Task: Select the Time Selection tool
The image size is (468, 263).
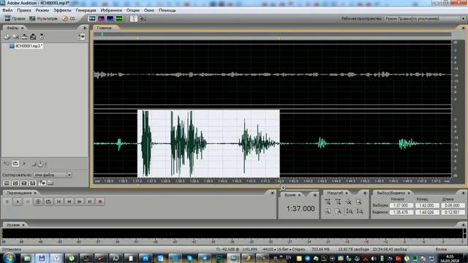Action: tap(133, 18)
